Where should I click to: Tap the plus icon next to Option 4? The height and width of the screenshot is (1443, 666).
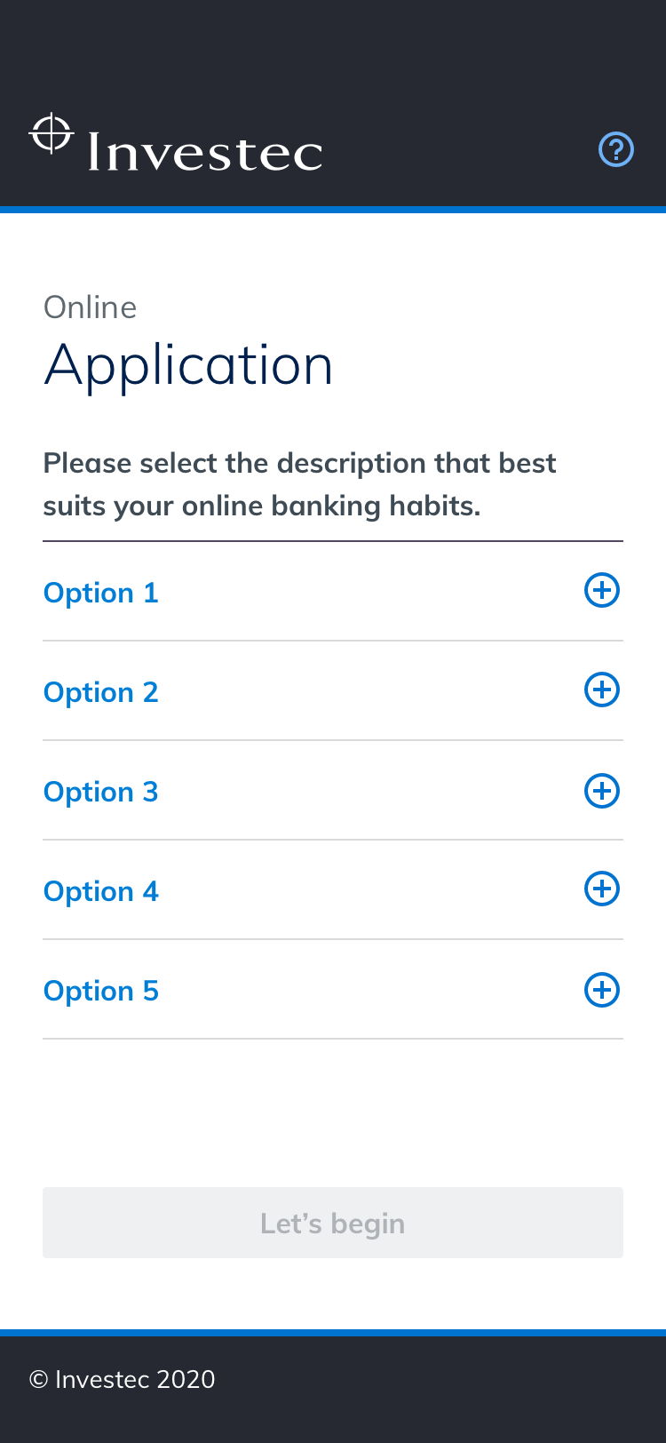tap(601, 889)
